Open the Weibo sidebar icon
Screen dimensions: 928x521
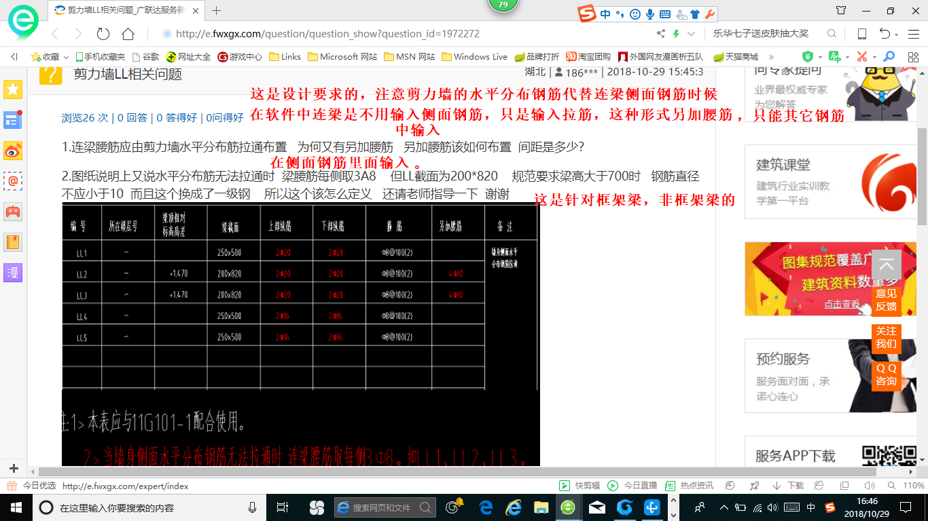coord(13,151)
